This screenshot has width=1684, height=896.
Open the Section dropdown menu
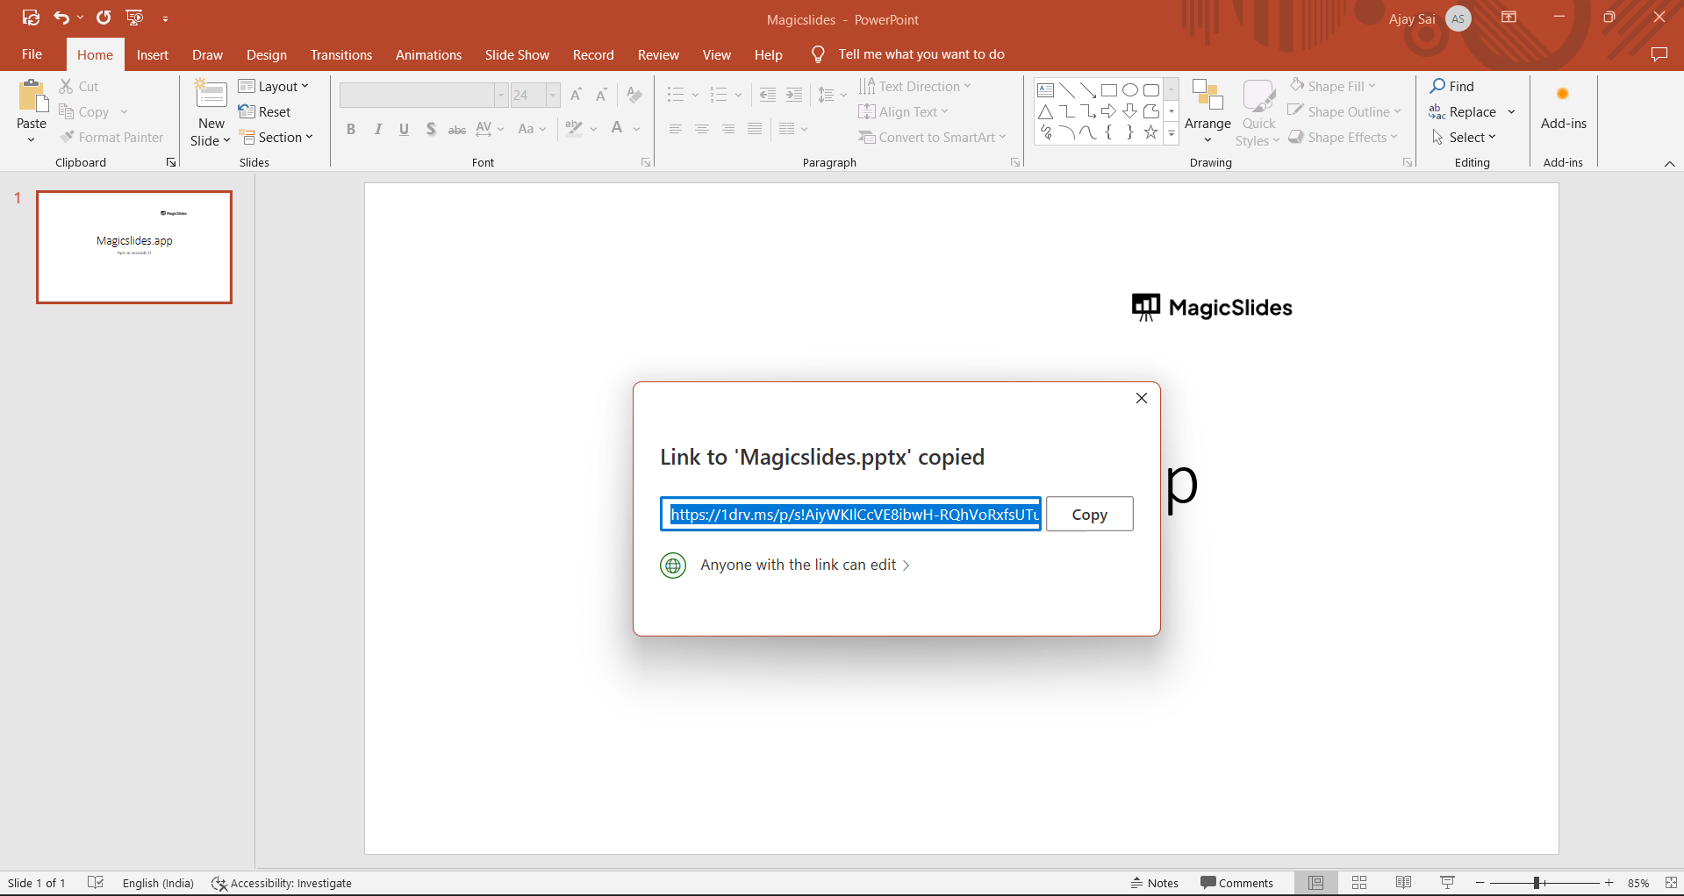coord(276,138)
